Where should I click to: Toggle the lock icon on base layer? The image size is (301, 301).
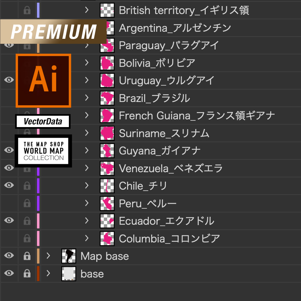27,273
